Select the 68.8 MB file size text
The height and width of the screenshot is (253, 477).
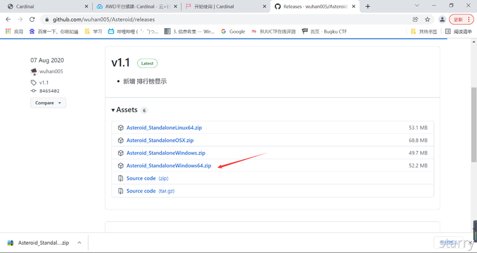418,140
